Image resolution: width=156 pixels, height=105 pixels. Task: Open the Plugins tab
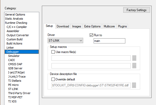pos(122,26)
